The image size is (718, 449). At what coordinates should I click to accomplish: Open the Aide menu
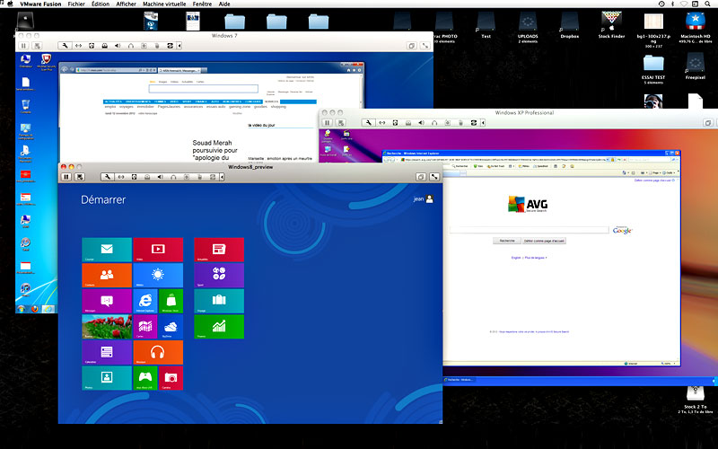pos(224,4)
